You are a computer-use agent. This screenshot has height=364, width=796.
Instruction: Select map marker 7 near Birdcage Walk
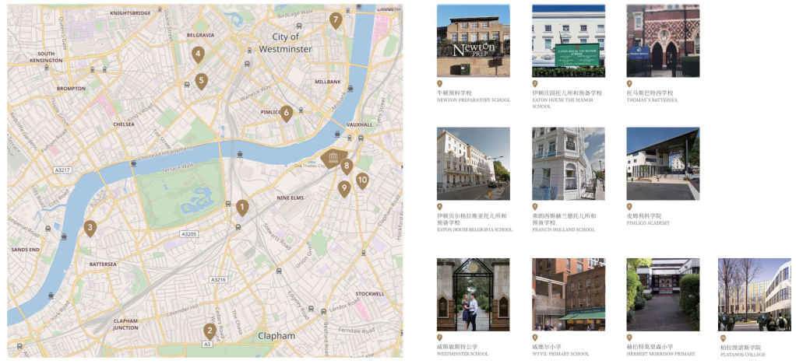coord(335,21)
